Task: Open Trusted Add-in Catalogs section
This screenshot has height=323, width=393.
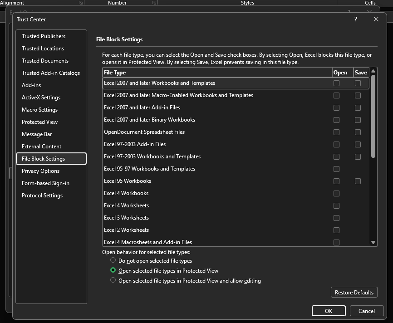Action: 51,73
